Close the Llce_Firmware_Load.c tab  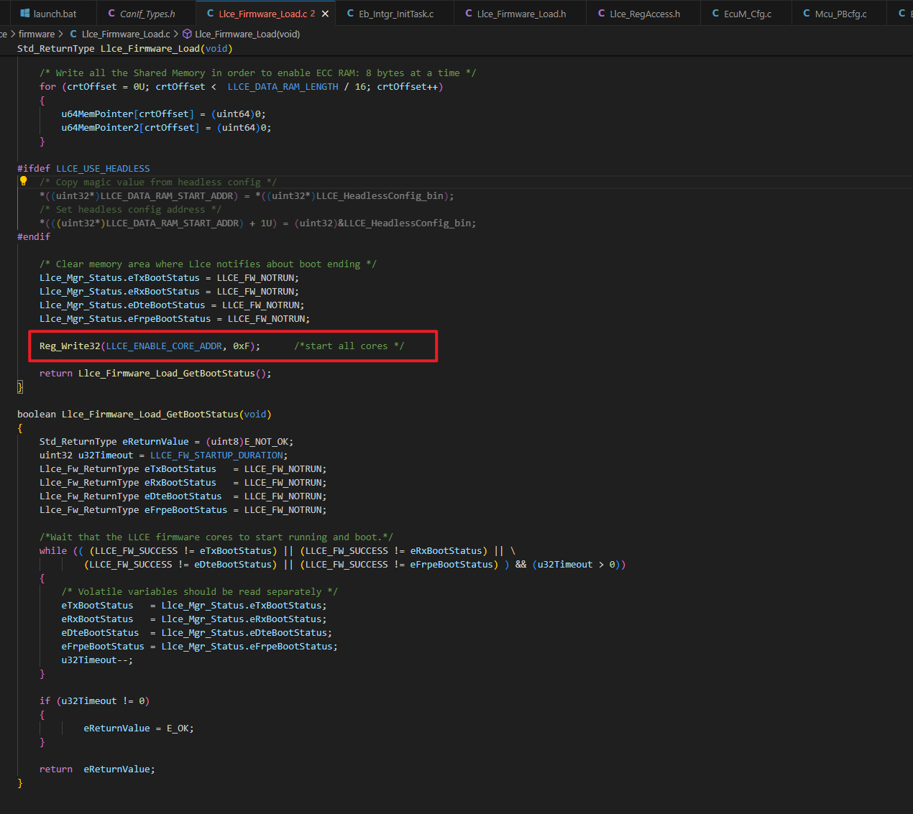point(325,14)
